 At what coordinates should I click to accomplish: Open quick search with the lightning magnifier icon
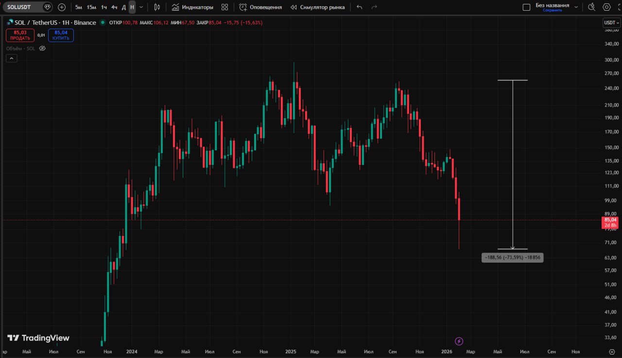click(x=591, y=7)
